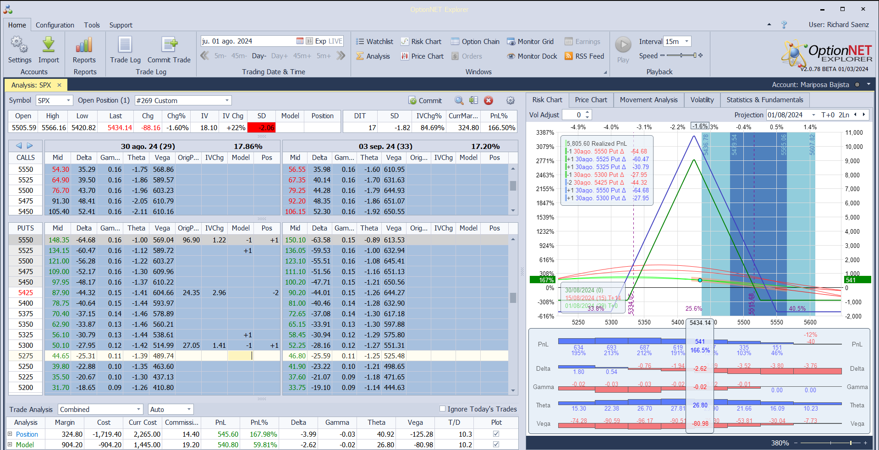Click the chart zoom slider at 380%
Viewport: 879px width, 450px height.
point(830,443)
